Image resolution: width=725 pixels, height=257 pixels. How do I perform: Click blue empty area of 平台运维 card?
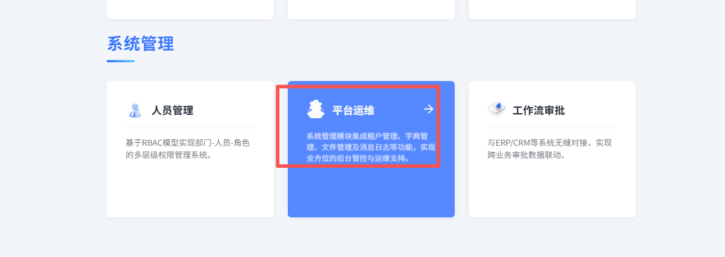(x=371, y=192)
